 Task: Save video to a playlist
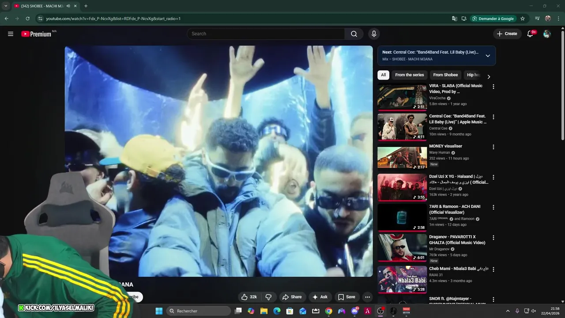point(347,297)
